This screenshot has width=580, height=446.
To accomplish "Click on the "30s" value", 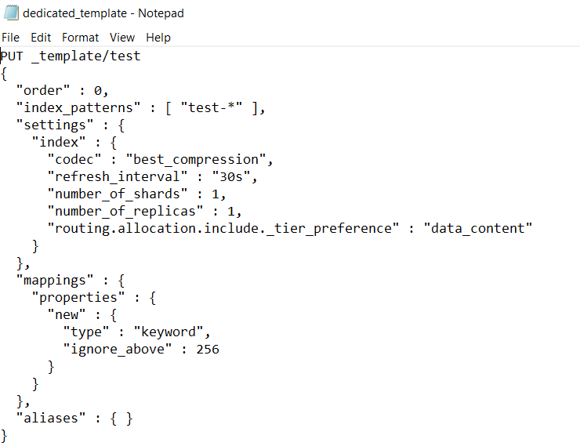I will 233,177.
